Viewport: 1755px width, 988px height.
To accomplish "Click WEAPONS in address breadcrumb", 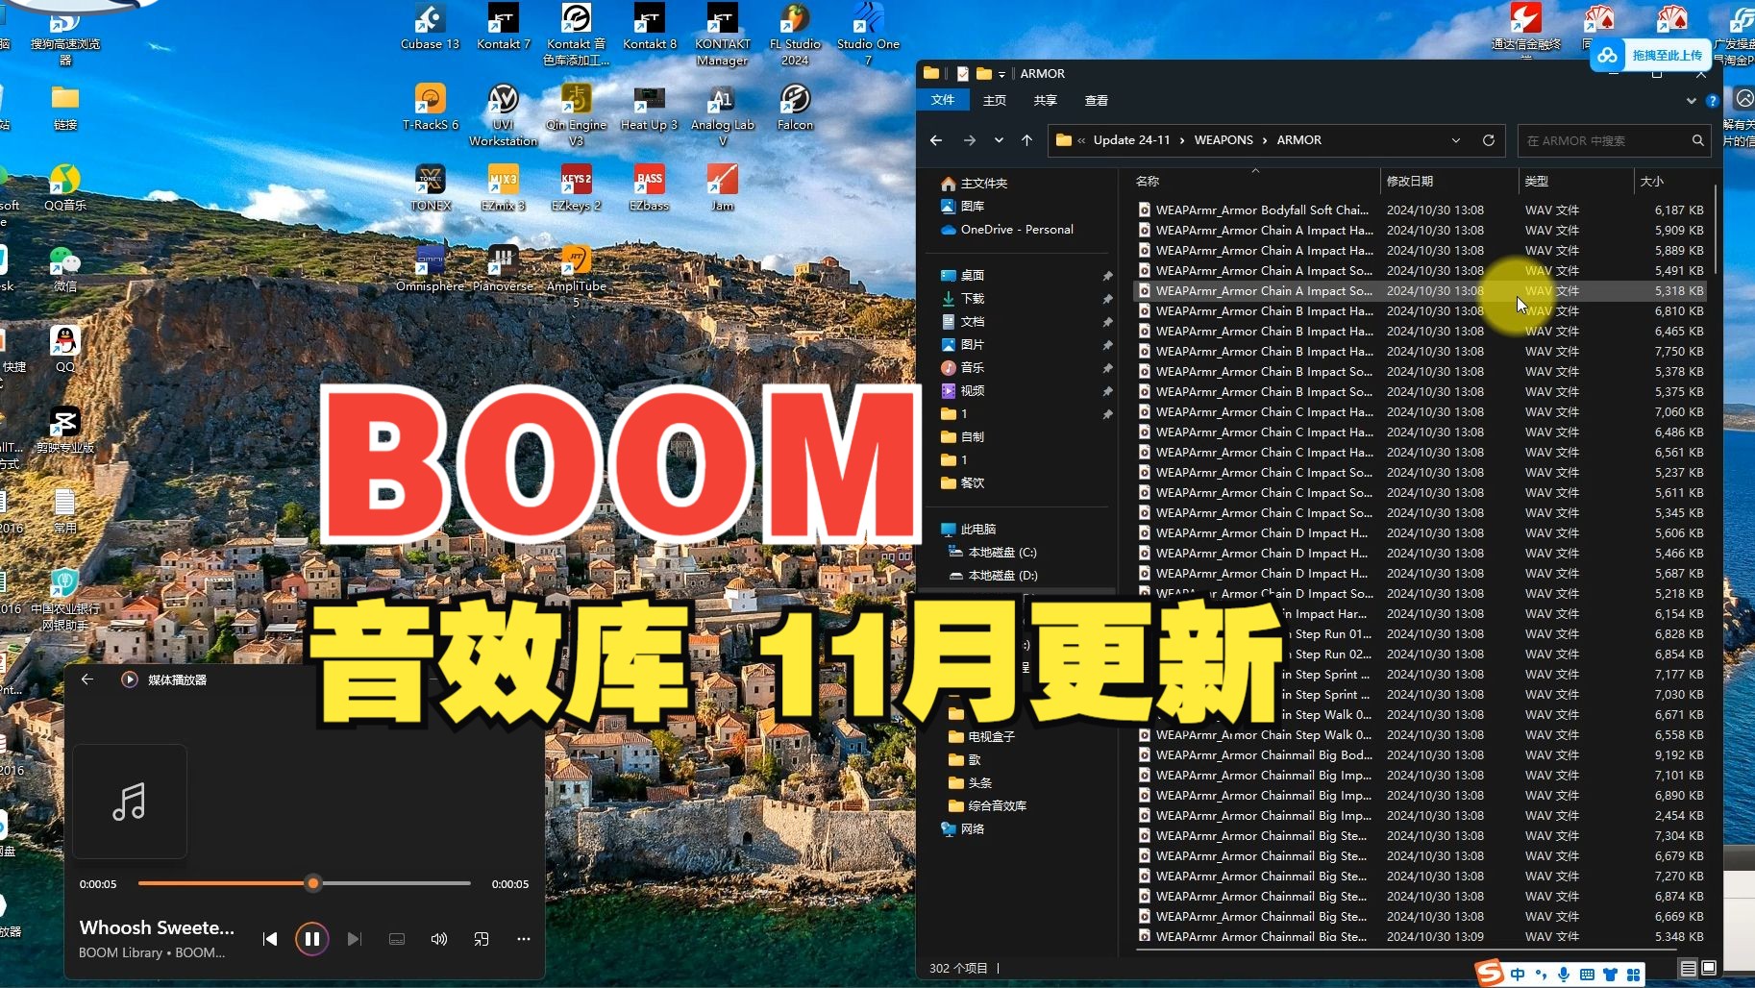I will pos(1224,140).
